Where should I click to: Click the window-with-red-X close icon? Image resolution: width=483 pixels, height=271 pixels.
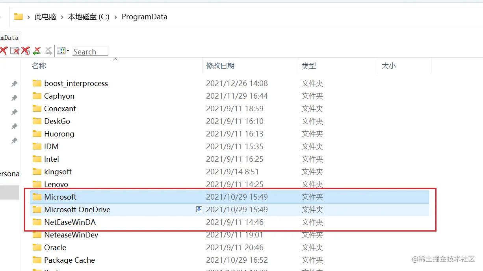15,50
